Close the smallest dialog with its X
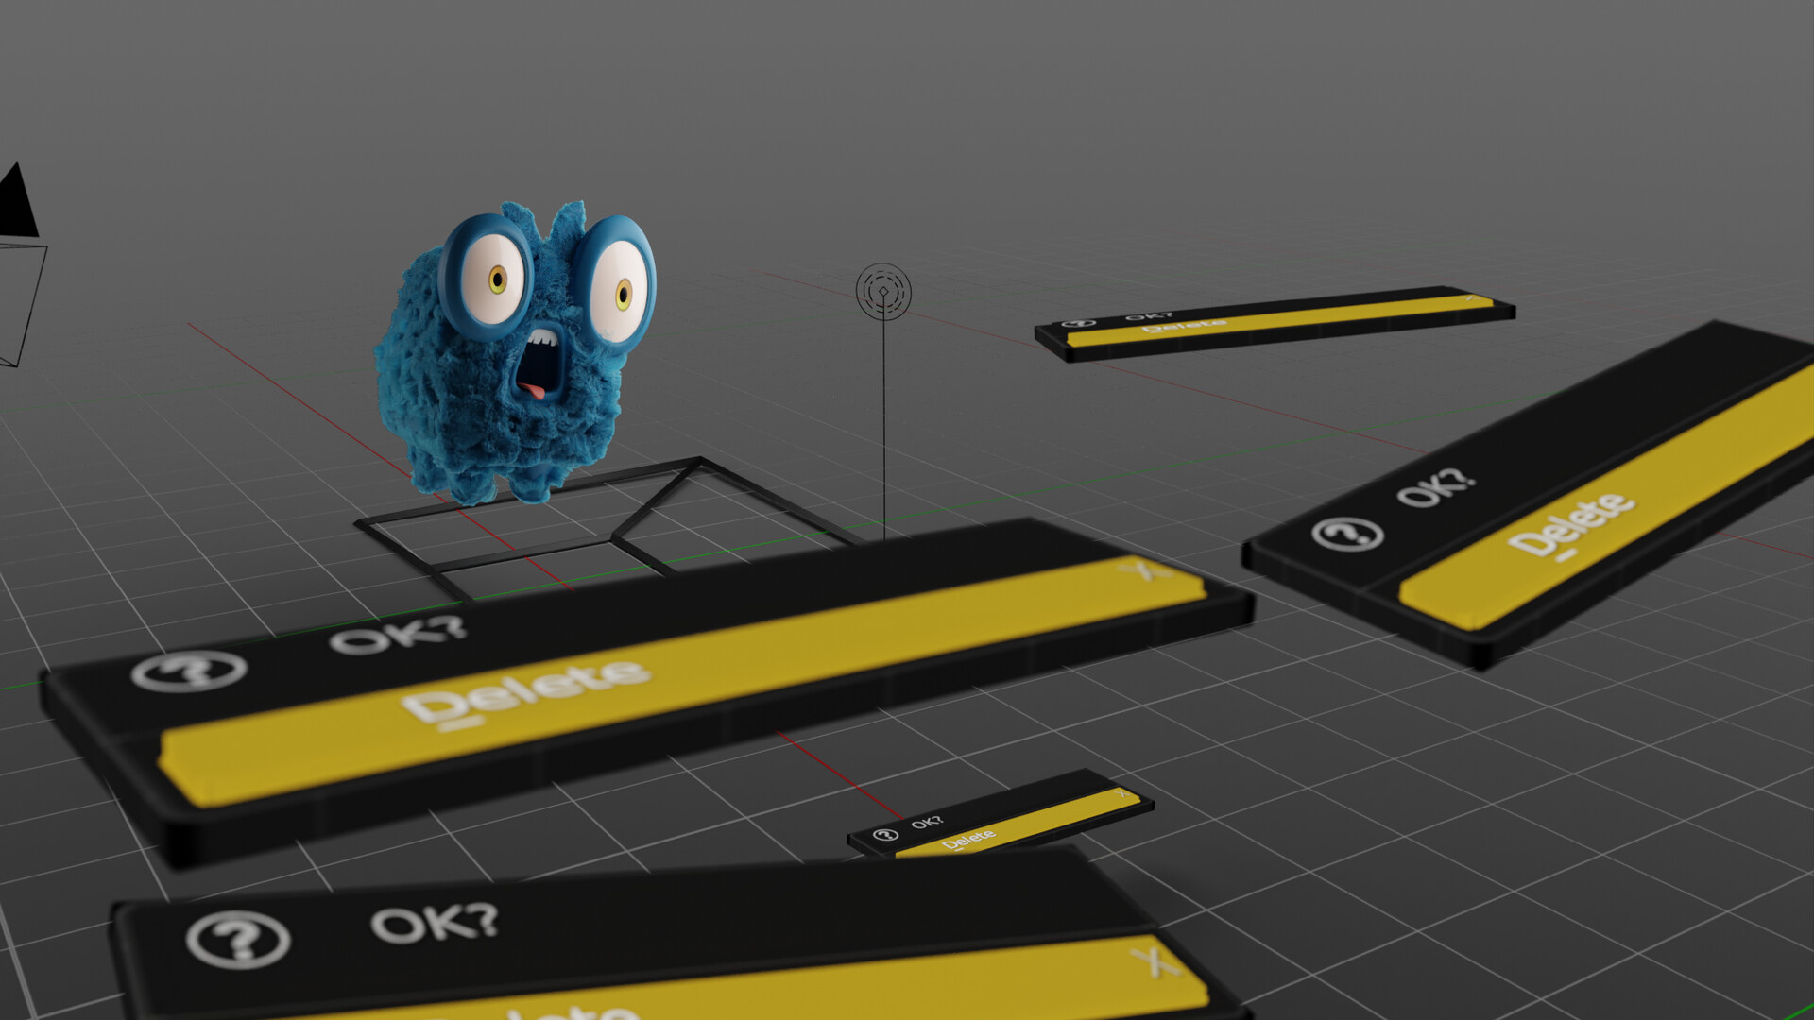The height and width of the screenshot is (1020, 1814). (x=1121, y=792)
